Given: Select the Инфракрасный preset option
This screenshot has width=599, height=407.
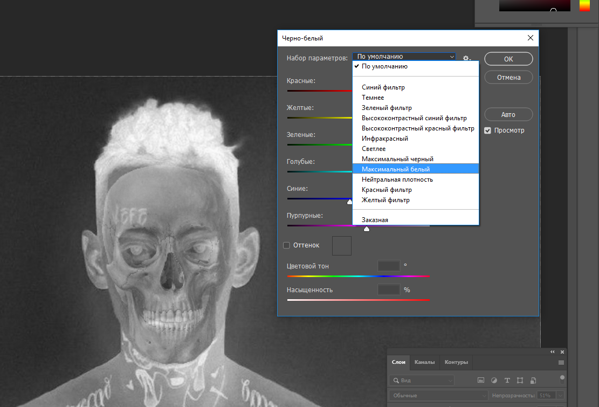Looking at the screenshot, I should tap(385, 139).
